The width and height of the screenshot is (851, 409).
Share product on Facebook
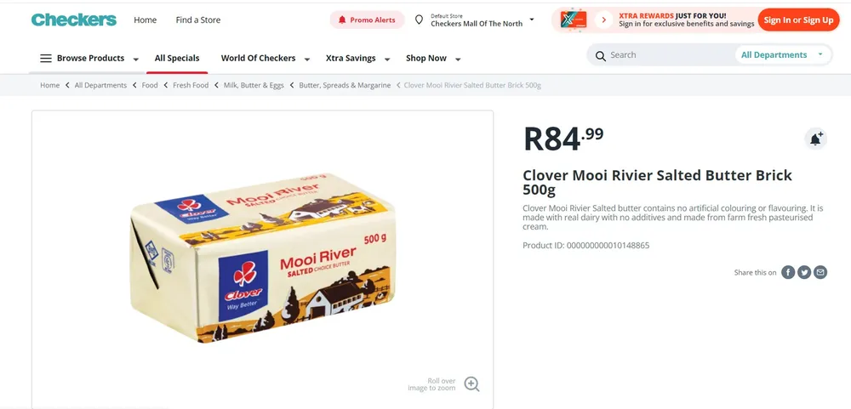(x=789, y=272)
